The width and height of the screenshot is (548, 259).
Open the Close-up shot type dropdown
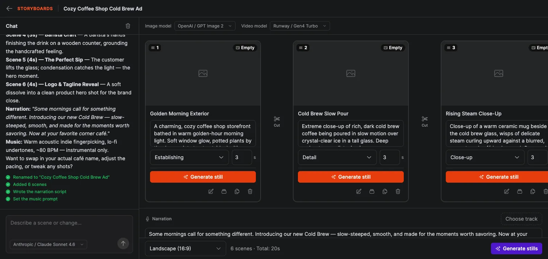pyautogui.click(x=485, y=157)
